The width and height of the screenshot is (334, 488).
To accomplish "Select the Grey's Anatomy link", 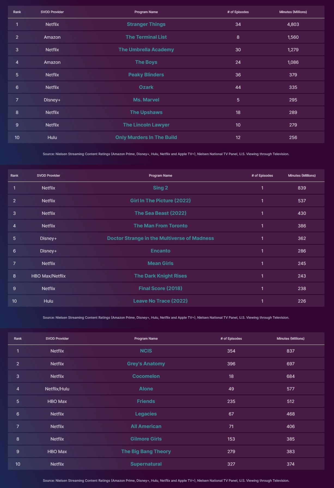I will pos(146,364).
